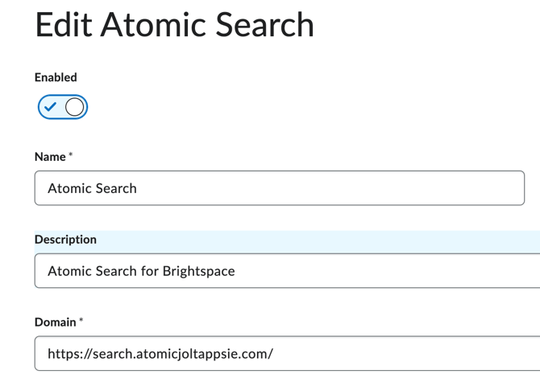The image size is (540, 391).
Task: Focus the Name input field
Action: (279, 188)
